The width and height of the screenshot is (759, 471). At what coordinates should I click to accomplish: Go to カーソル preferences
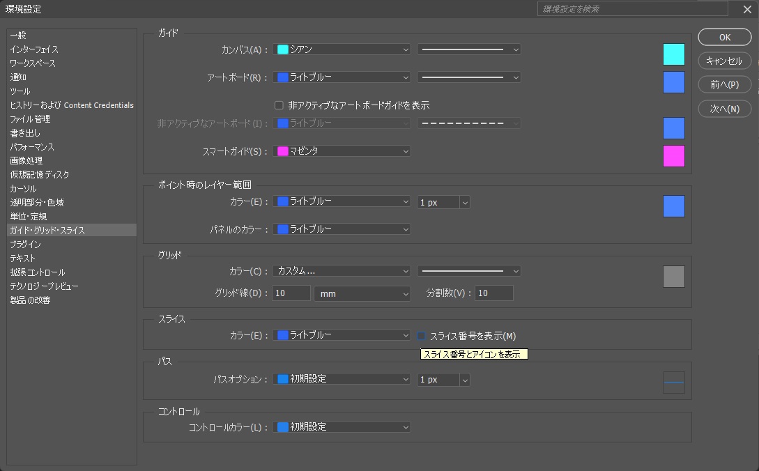click(x=72, y=189)
